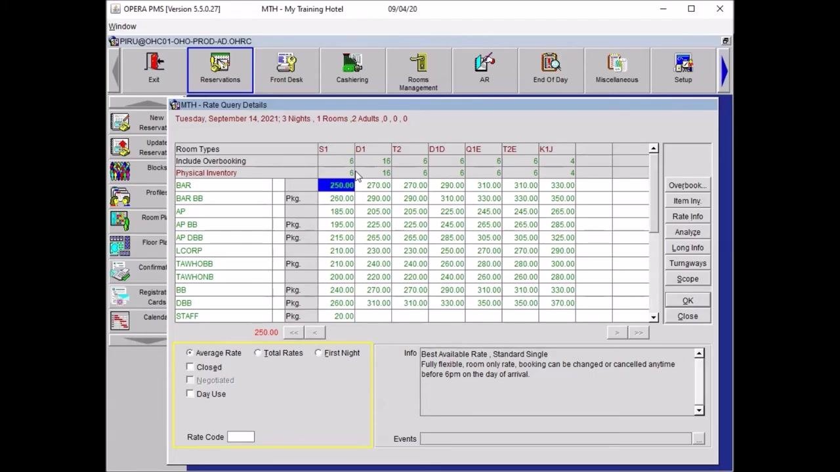The image size is (840, 472).
Task: Open Calendar sidebar icon
Action: point(120,321)
